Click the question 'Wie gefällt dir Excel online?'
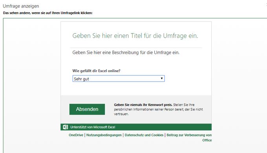 [x=96, y=71]
